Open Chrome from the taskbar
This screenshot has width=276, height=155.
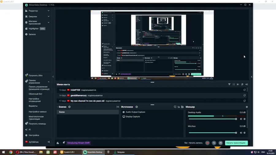point(11,152)
